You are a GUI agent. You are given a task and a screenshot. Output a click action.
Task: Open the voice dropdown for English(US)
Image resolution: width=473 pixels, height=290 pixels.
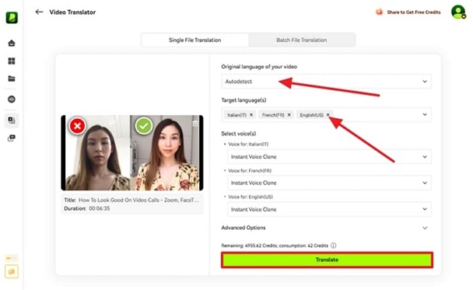pos(330,209)
